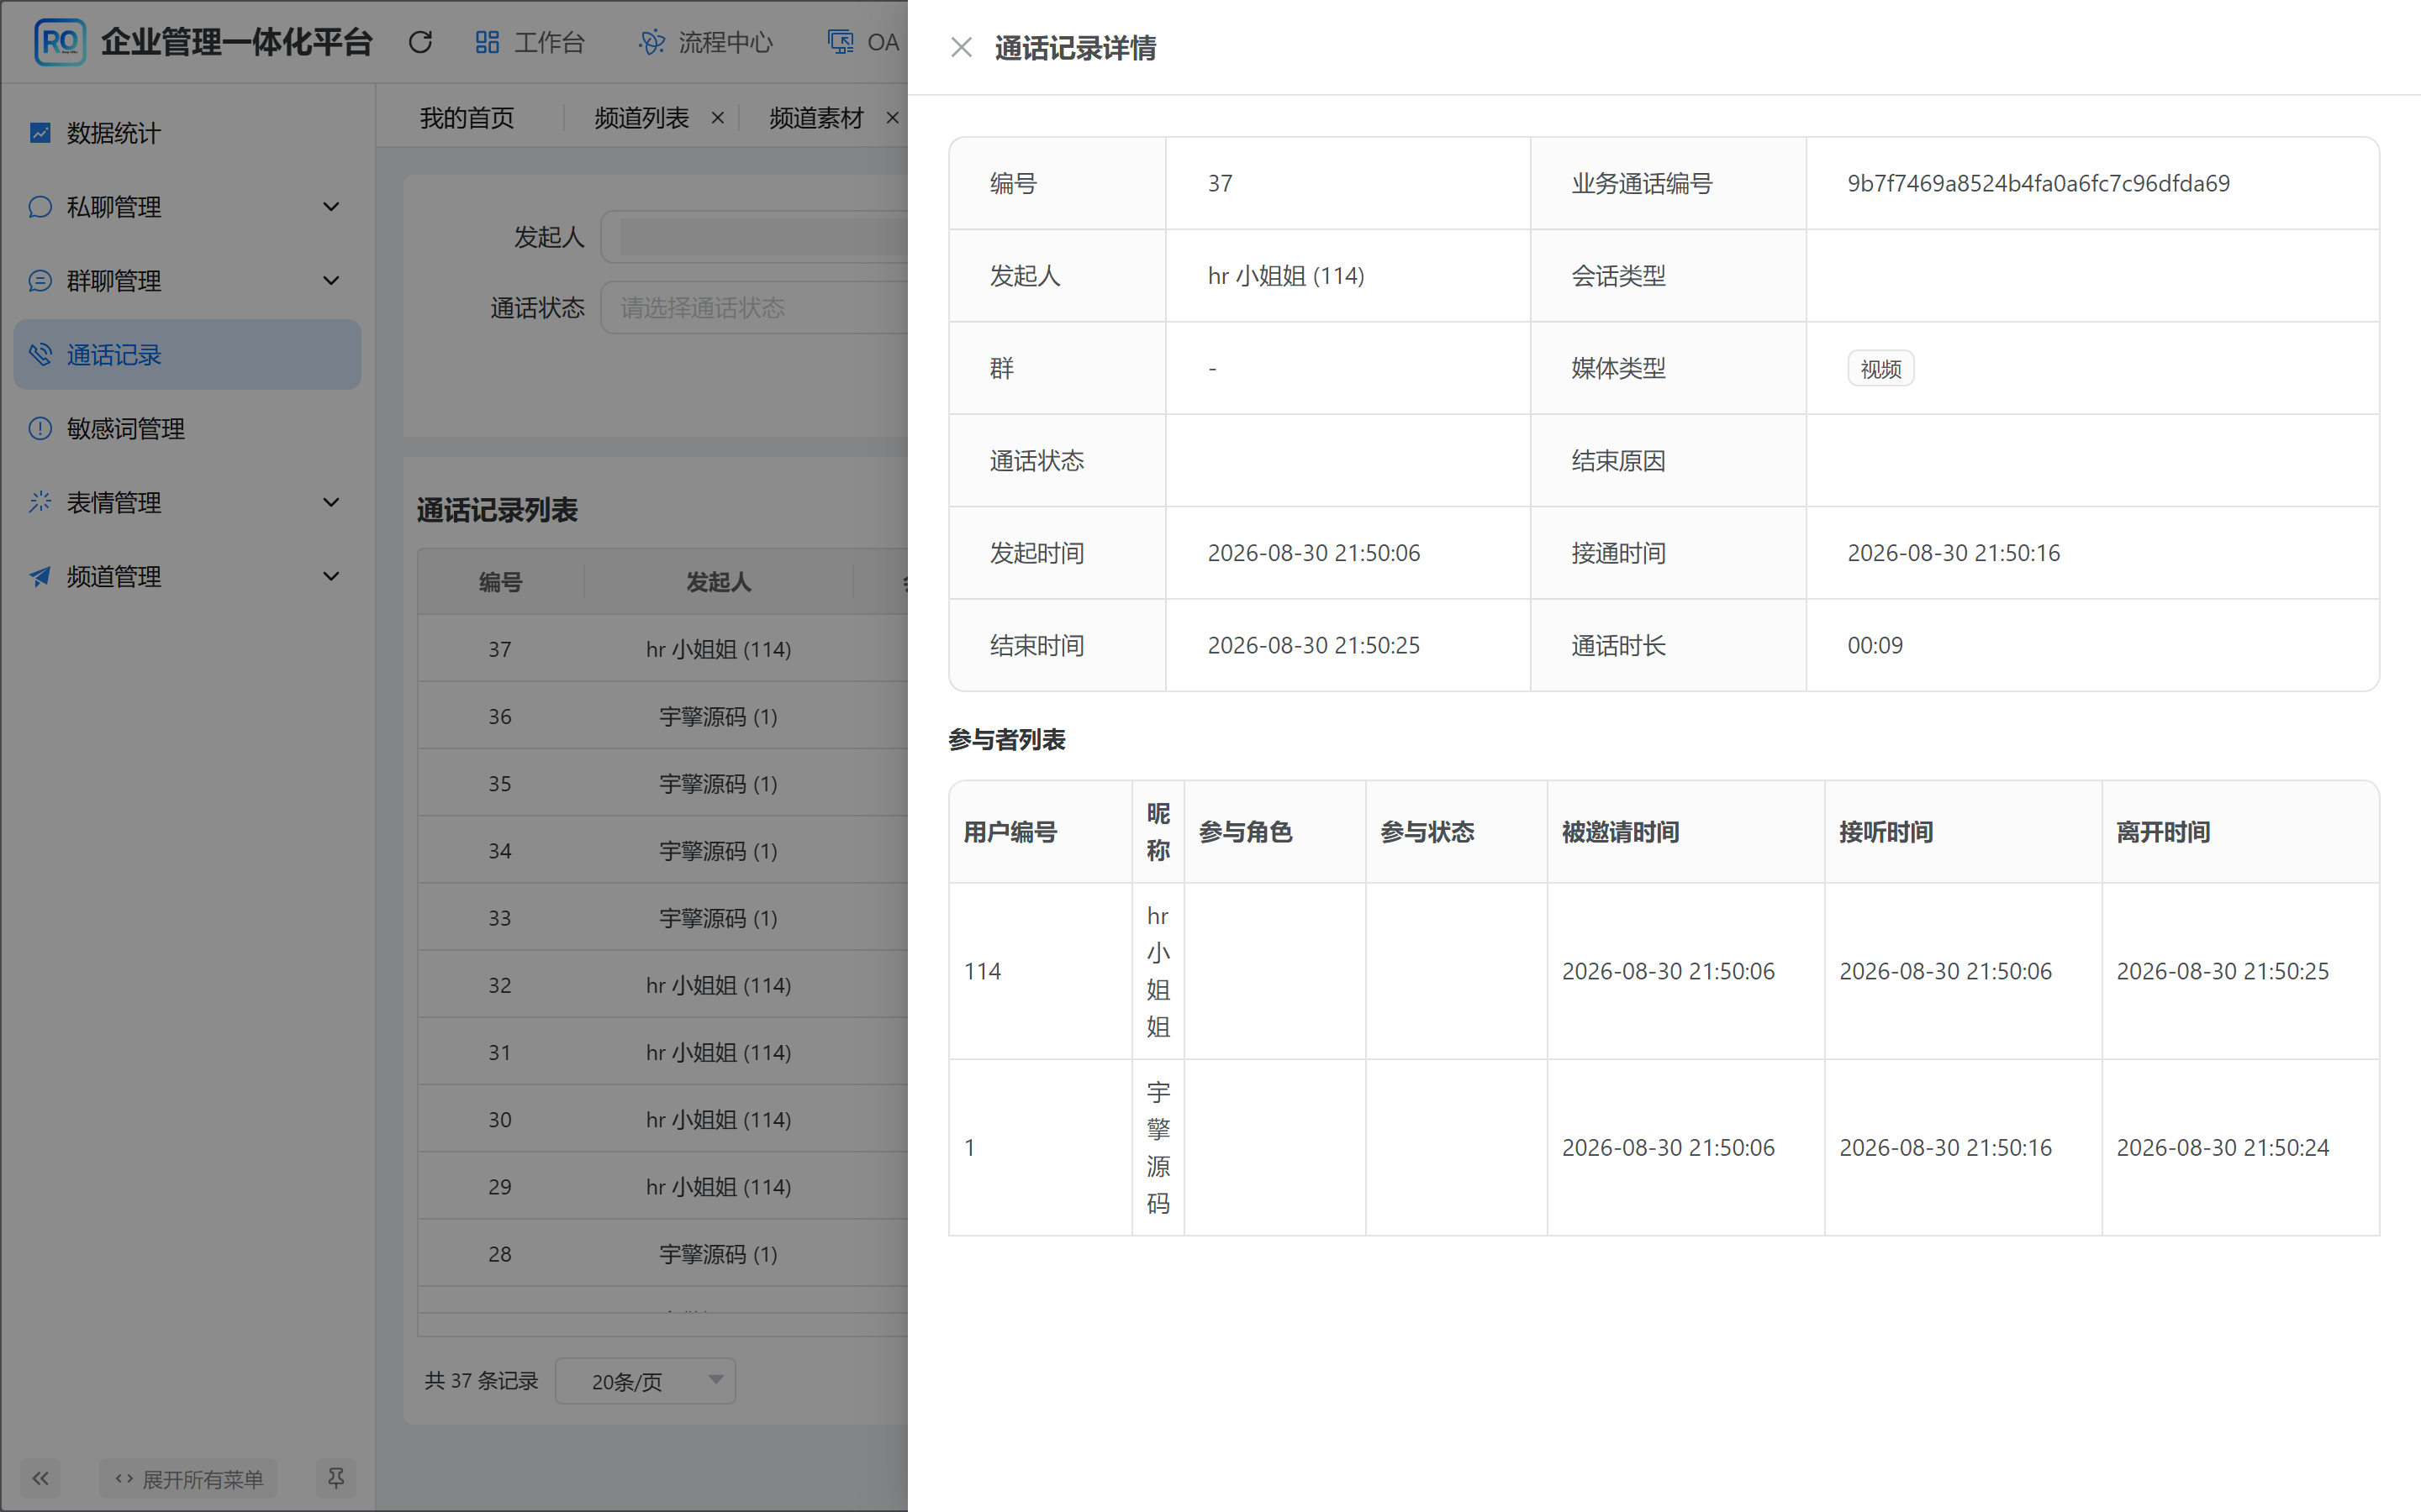Click row 33 in call records list
The image size is (2421, 1512).
point(663,917)
